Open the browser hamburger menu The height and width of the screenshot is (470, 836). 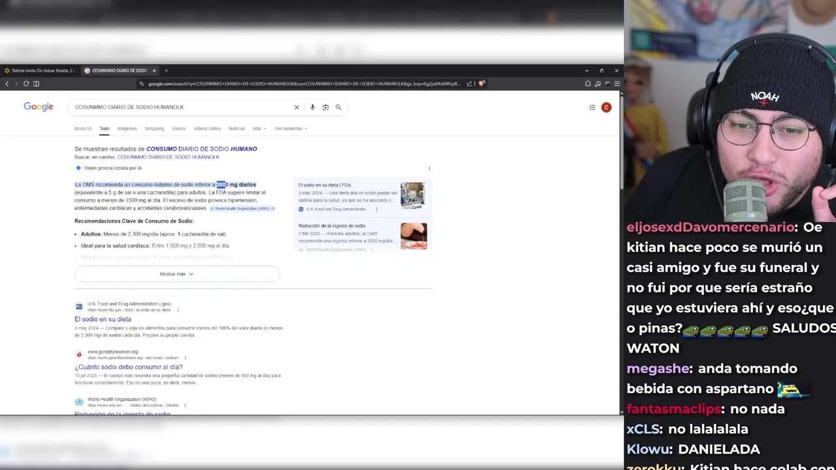point(617,84)
